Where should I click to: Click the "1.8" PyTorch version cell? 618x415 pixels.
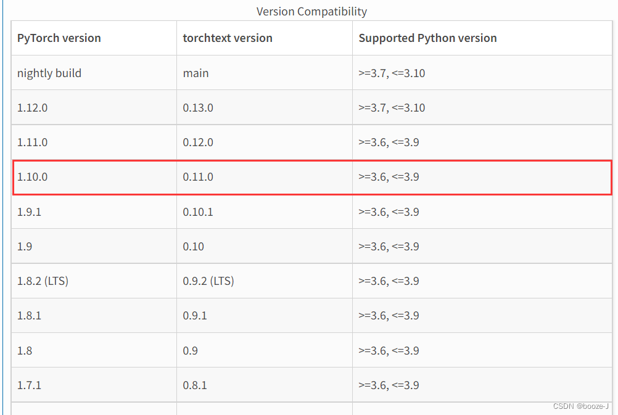(x=94, y=350)
